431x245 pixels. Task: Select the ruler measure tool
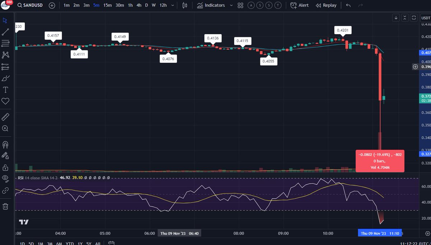(5, 116)
